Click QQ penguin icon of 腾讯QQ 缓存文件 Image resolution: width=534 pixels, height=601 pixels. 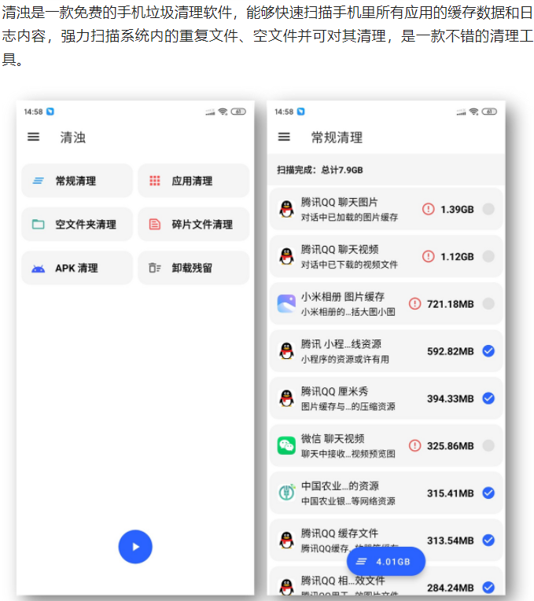pos(286,541)
